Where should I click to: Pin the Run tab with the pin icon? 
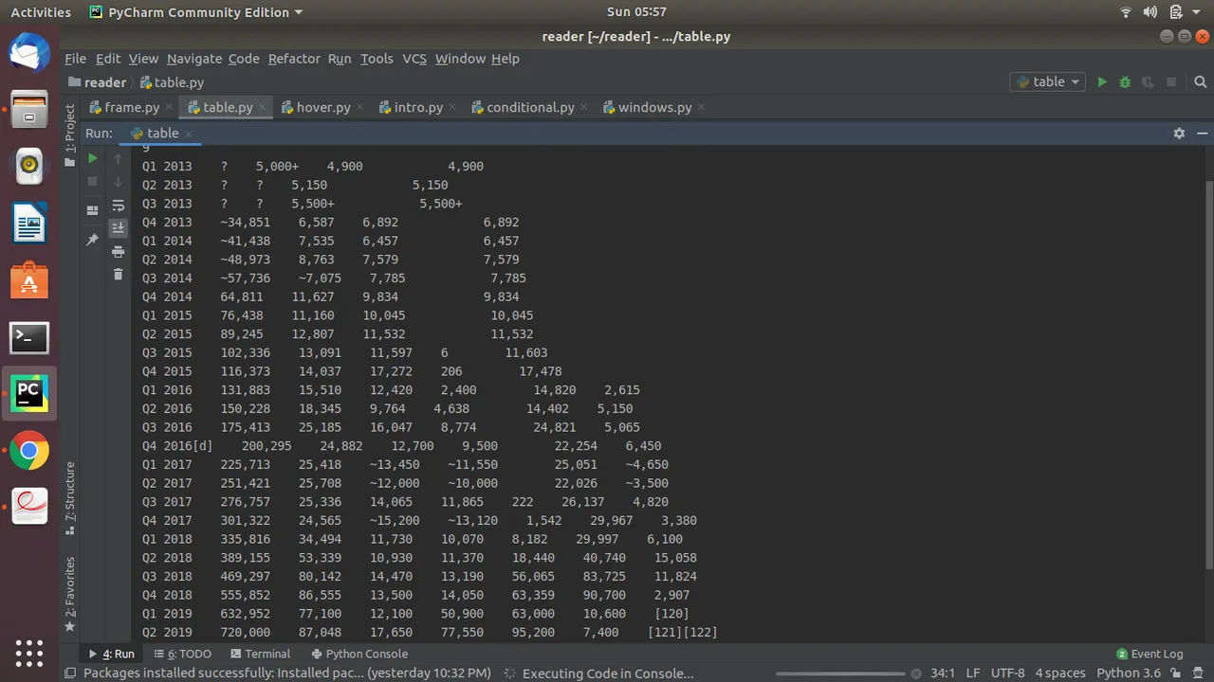tap(92, 240)
